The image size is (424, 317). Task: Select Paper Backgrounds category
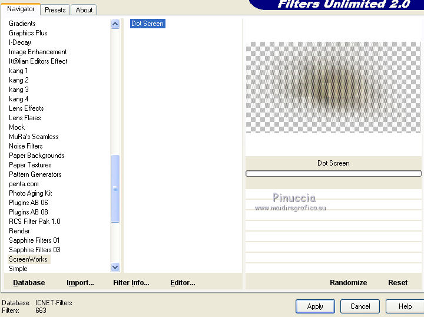[37, 156]
